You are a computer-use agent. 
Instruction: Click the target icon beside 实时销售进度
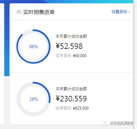click(19, 12)
